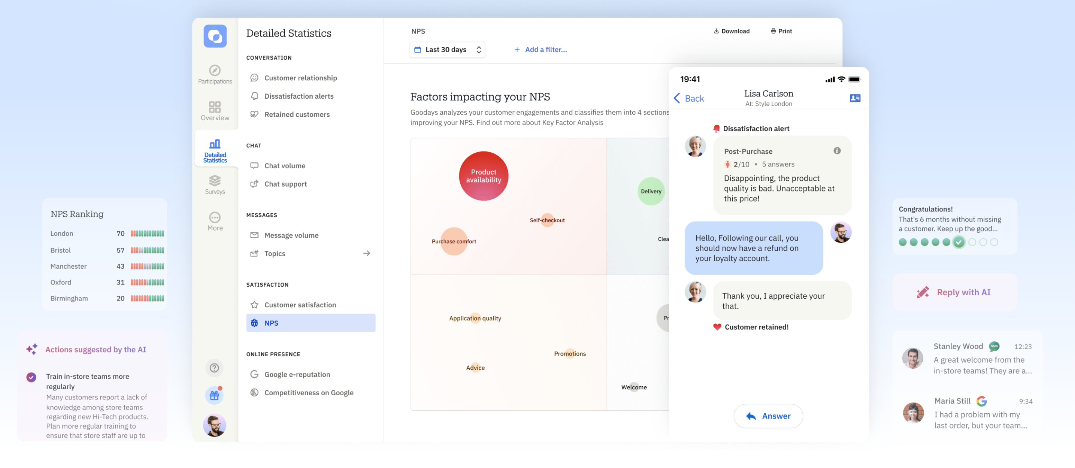Expand Topics with the arrow
The height and width of the screenshot is (468, 1075).
pyautogui.click(x=367, y=253)
